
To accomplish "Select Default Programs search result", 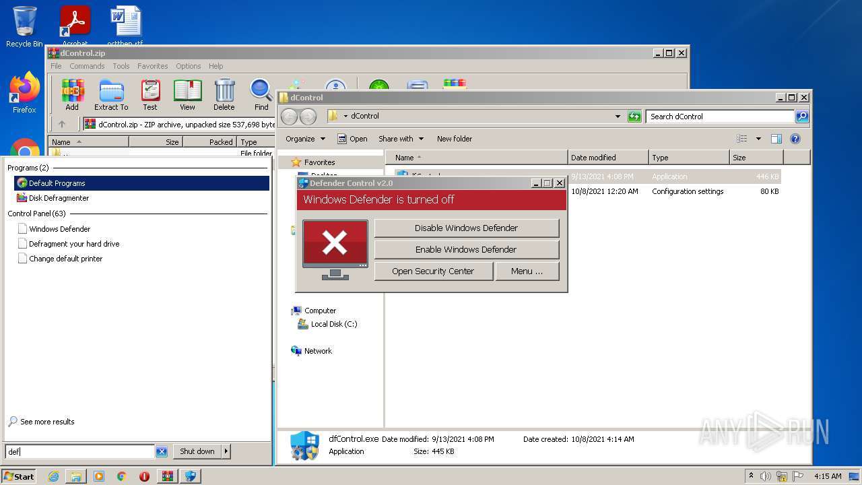I will tap(141, 183).
